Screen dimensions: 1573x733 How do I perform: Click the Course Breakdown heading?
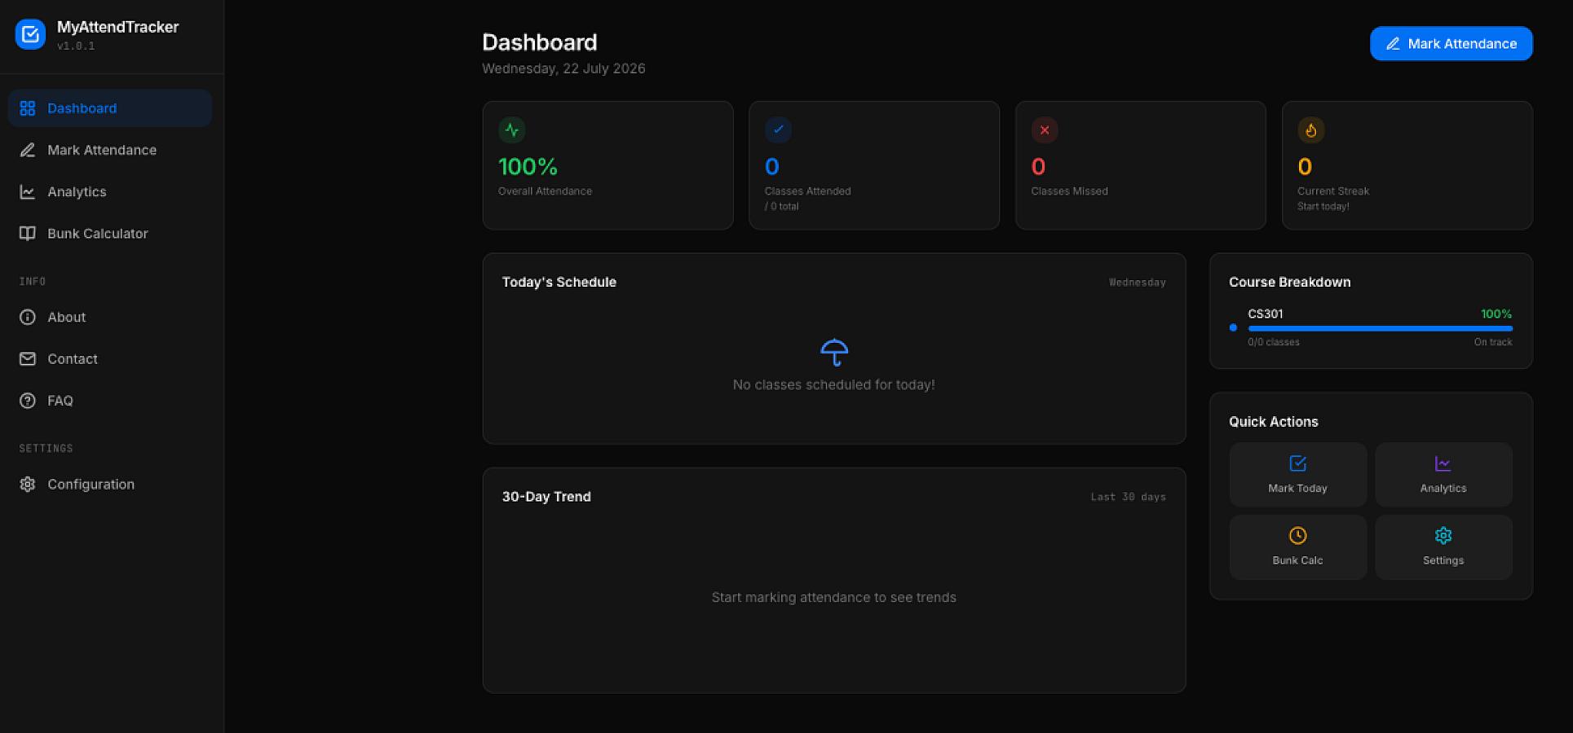[x=1290, y=283]
